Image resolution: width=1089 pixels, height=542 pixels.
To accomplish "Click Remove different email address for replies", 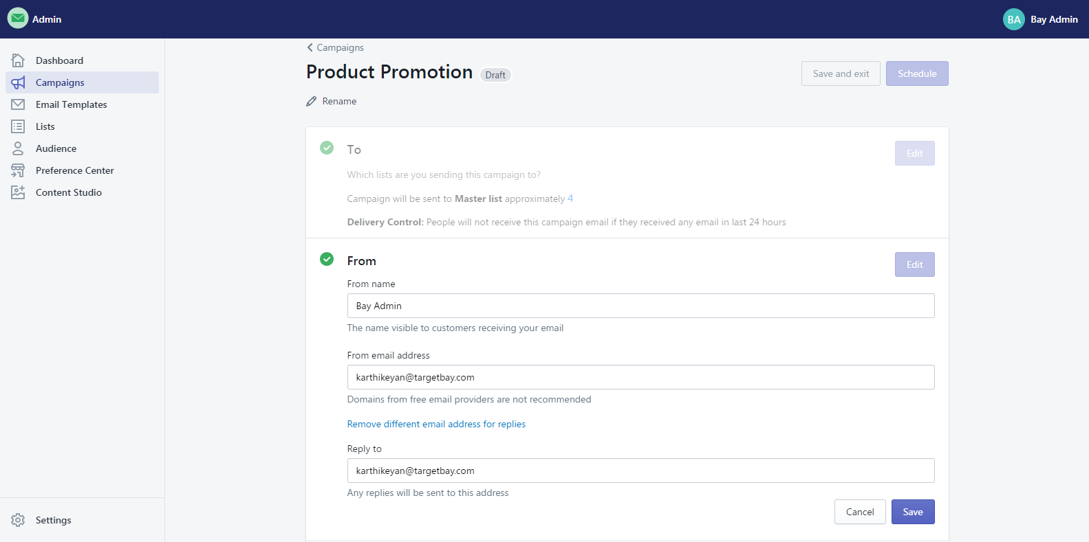I will tap(436, 424).
